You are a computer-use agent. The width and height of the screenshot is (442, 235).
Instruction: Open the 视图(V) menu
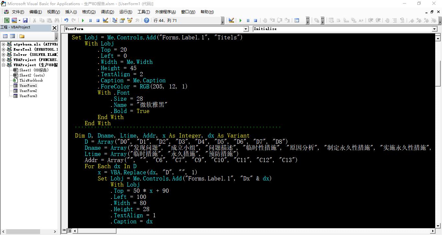point(53,12)
